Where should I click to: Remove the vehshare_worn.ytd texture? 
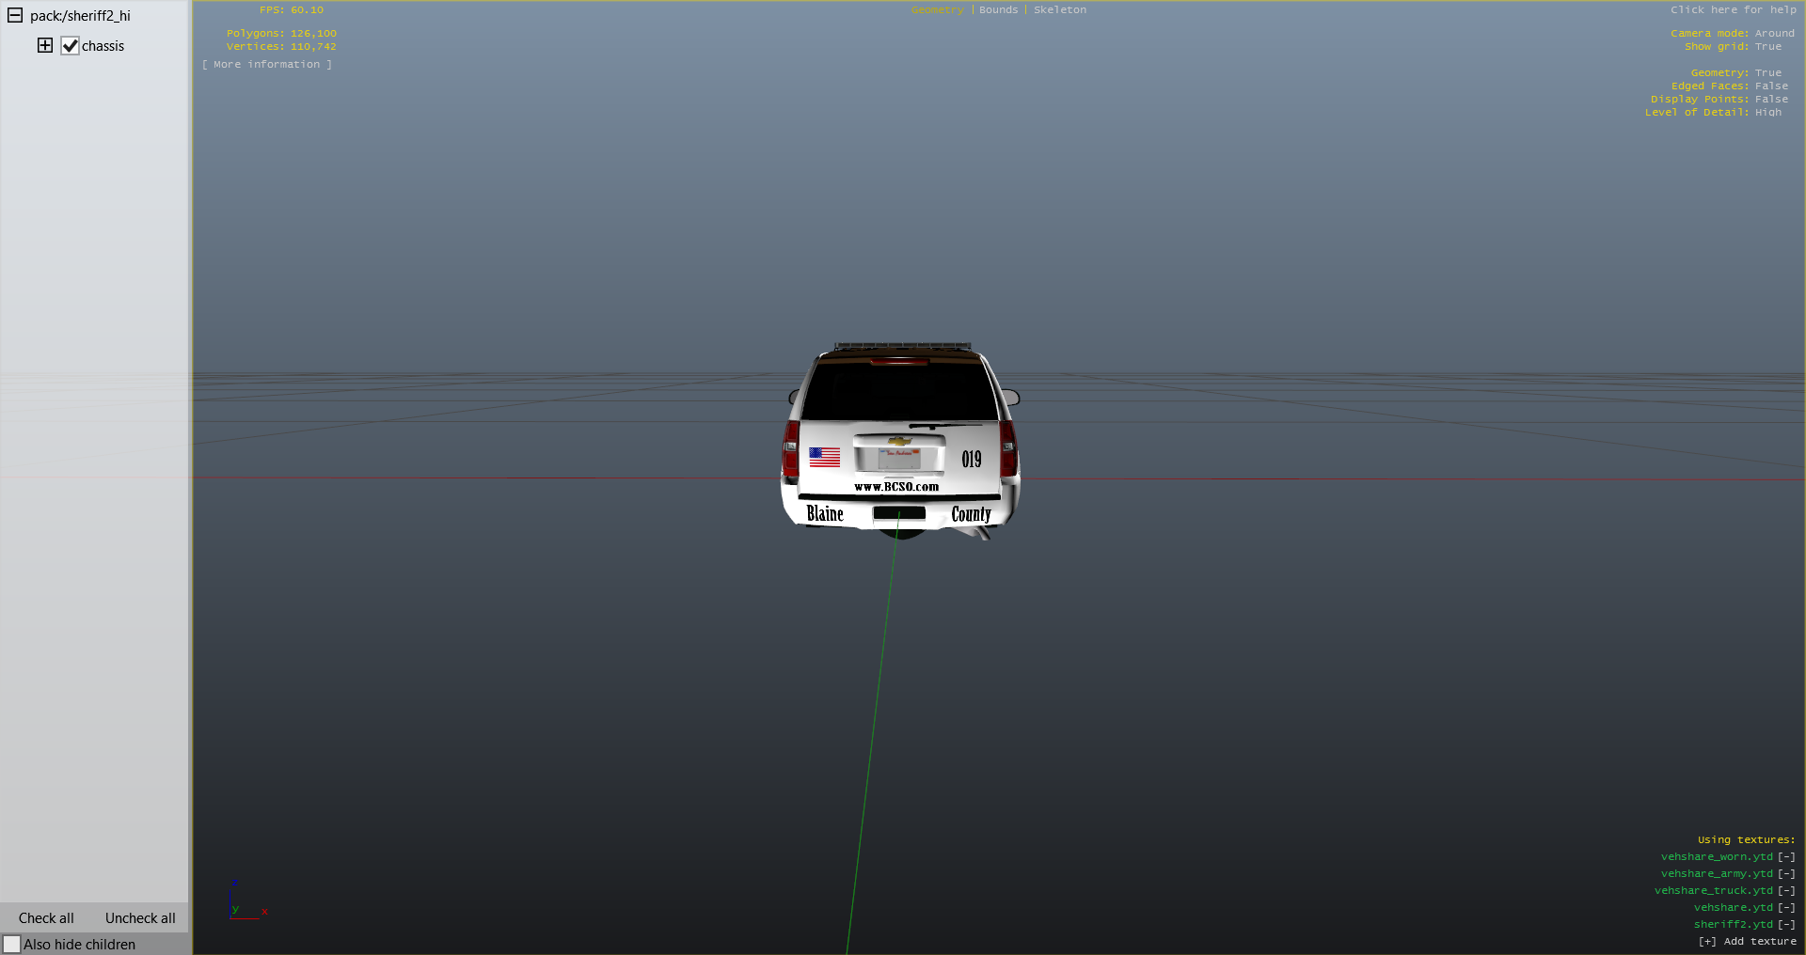pos(1785,857)
